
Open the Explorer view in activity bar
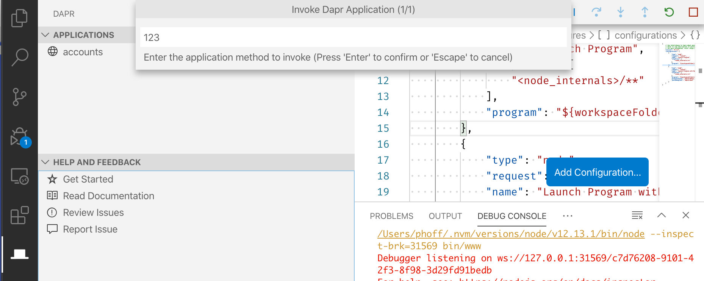[19, 18]
